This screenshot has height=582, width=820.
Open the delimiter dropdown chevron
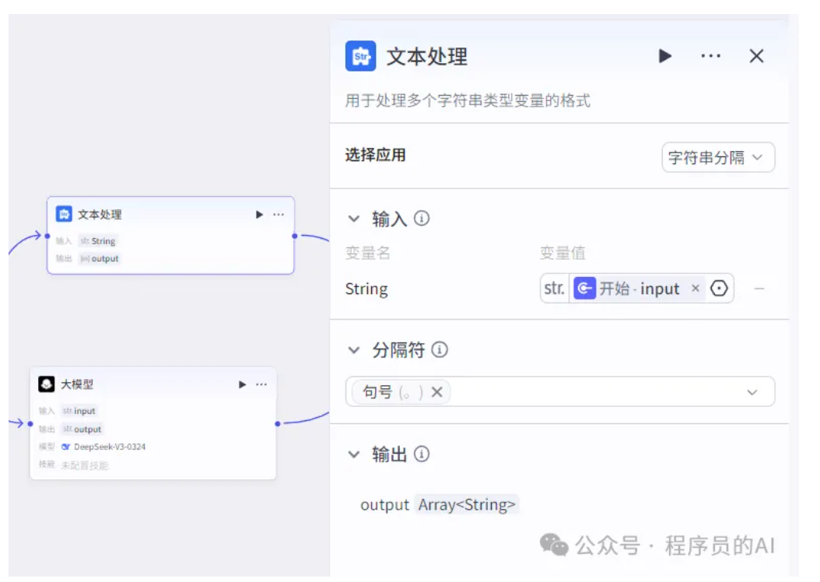click(x=752, y=392)
